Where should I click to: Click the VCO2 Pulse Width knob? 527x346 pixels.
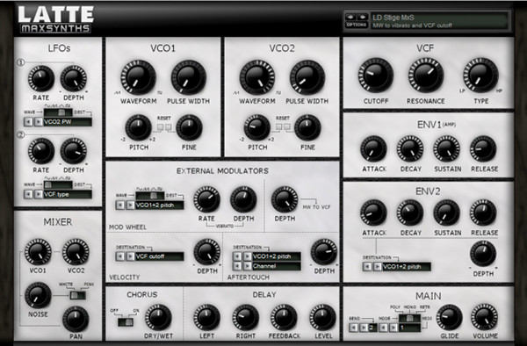tap(307, 77)
